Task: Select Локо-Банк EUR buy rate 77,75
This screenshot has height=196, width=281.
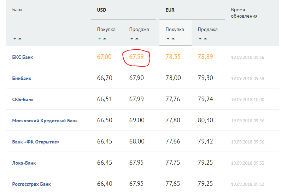Action: pyautogui.click(x=173, y=163)
